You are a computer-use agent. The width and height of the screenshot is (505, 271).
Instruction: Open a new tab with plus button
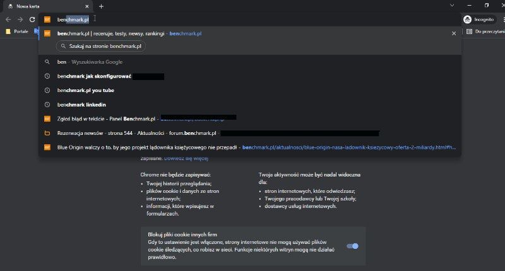pos(101,6)
